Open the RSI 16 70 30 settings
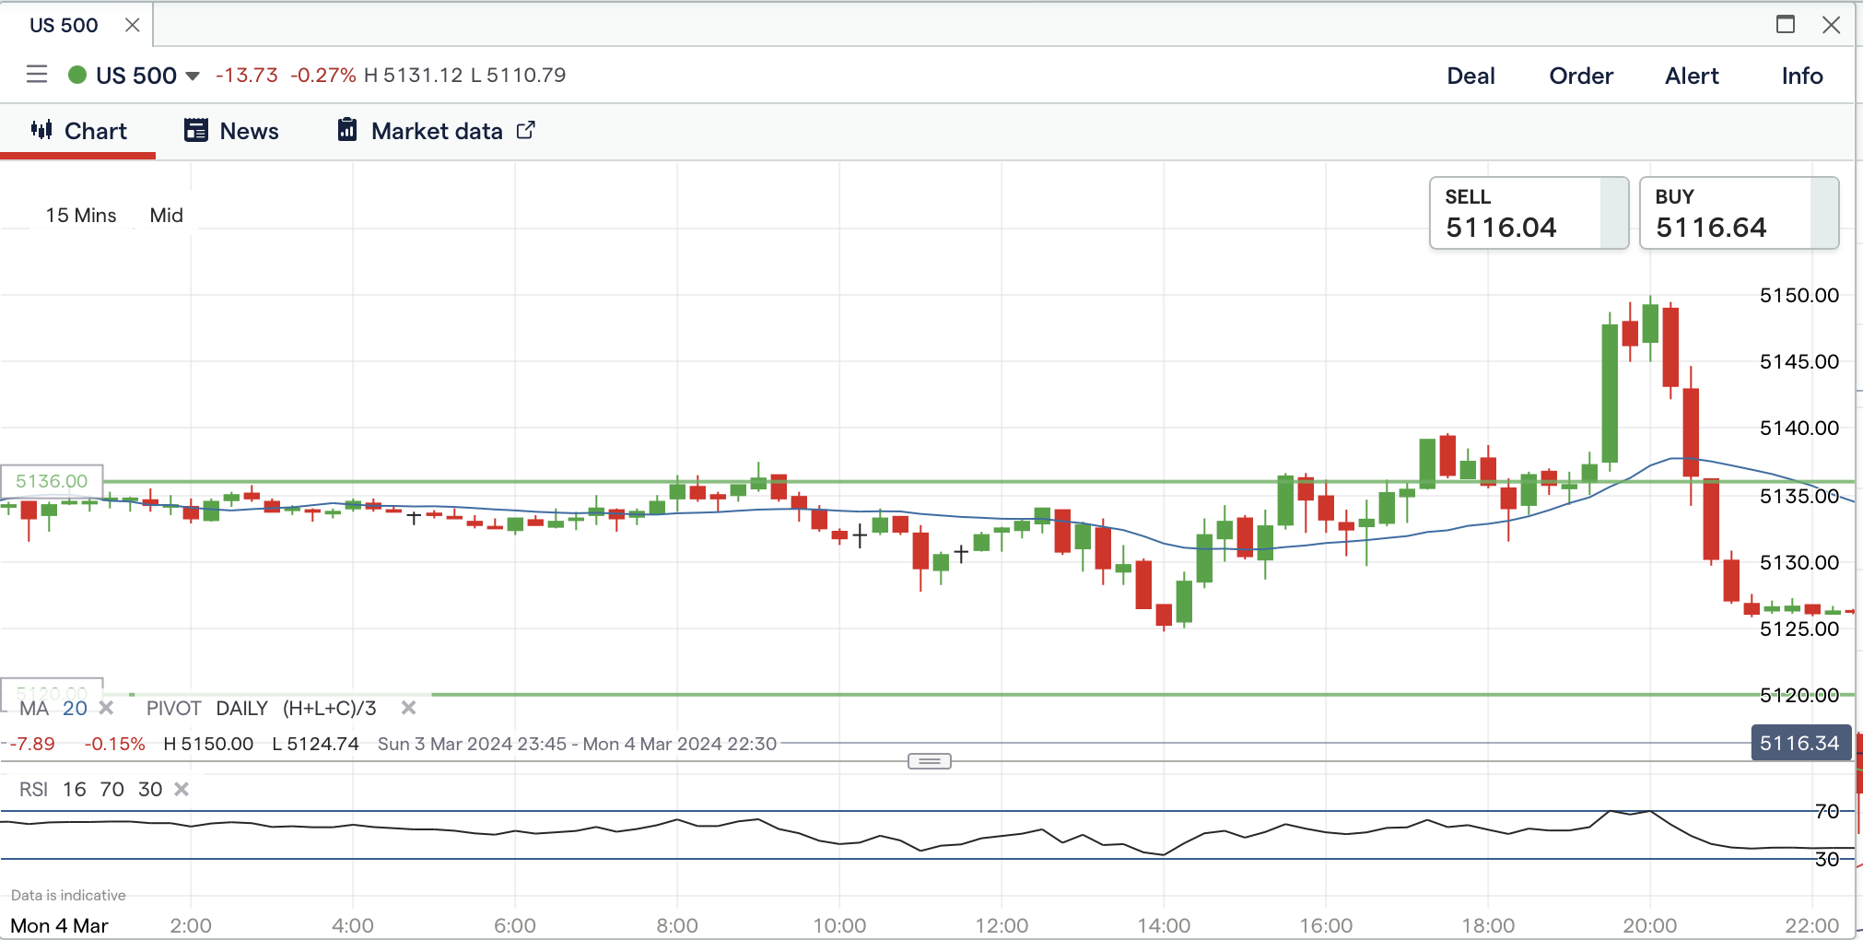1863x940 pixels. click(x=91, y=789)
